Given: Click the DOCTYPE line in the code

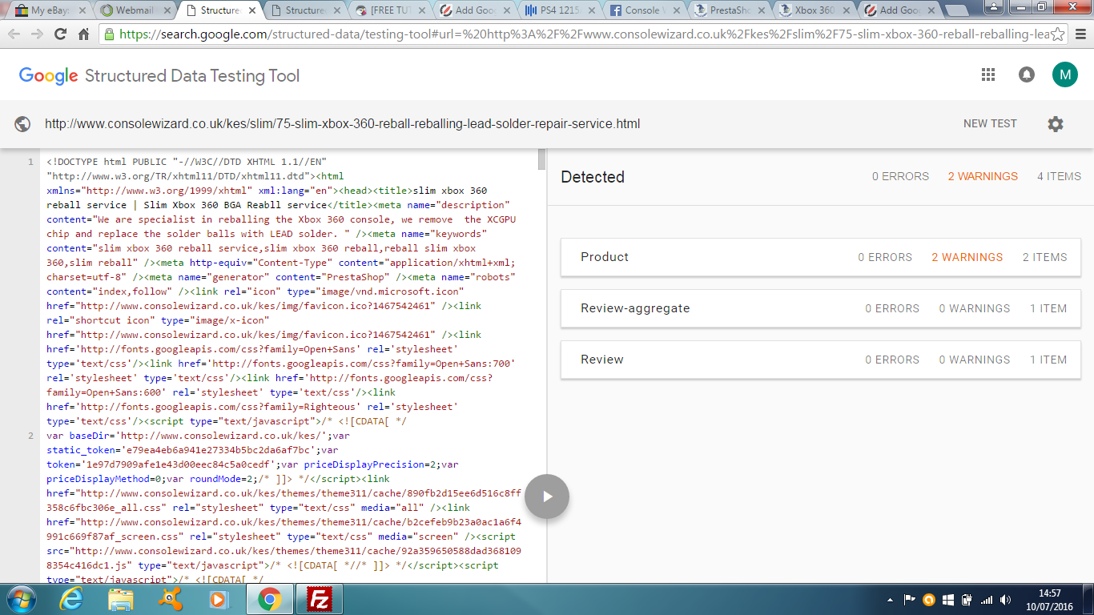Looking at the screenshot, I should pos(187,162).
